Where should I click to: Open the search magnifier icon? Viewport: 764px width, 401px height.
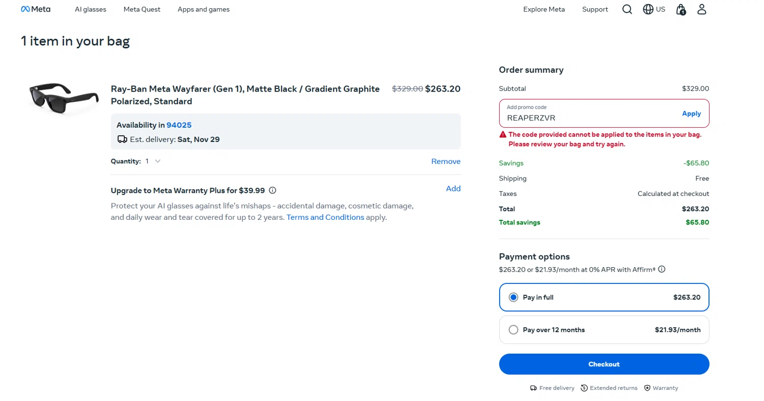(627, 9)
